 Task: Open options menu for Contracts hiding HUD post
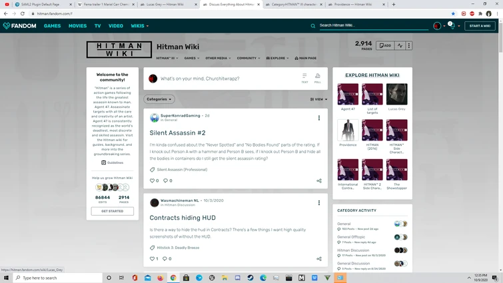319,203
